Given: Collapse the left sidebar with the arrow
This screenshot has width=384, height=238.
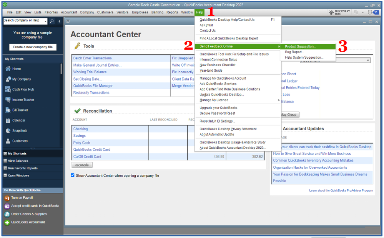Looking at the screenshot, I should point(60,21).
